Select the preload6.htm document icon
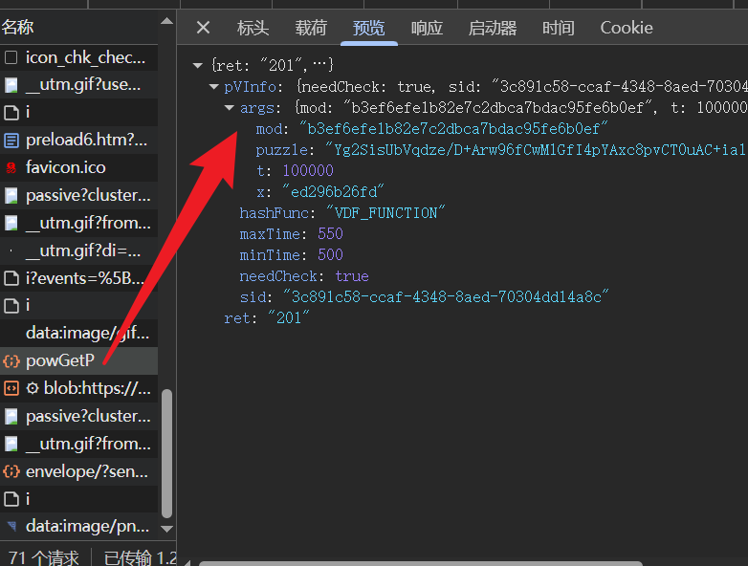Screen dimensions: 748x566 coord(11,141)
